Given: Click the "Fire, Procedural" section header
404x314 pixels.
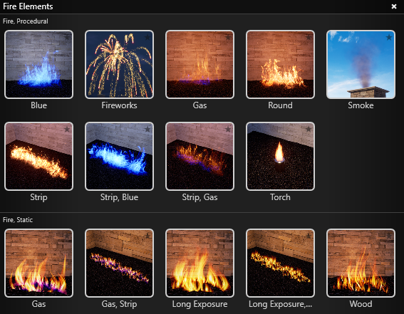Looking at the screenshot, I should click(26, 21).
